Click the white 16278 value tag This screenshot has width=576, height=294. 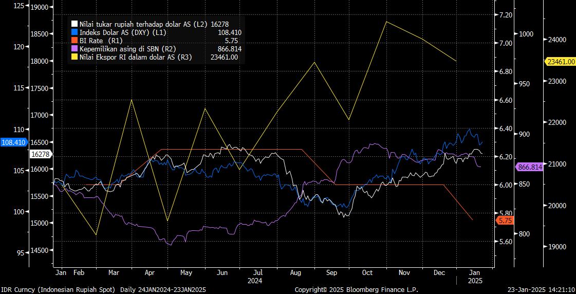[x=40, y=154]
